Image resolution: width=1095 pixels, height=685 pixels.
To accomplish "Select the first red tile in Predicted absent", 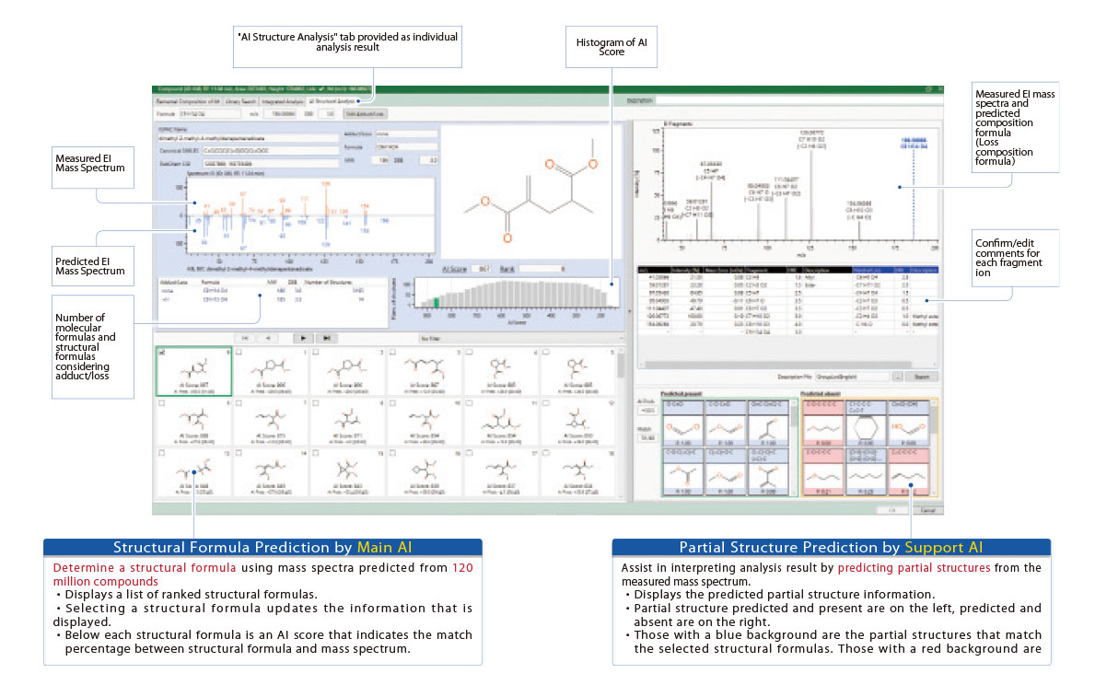I will (822, 424).
